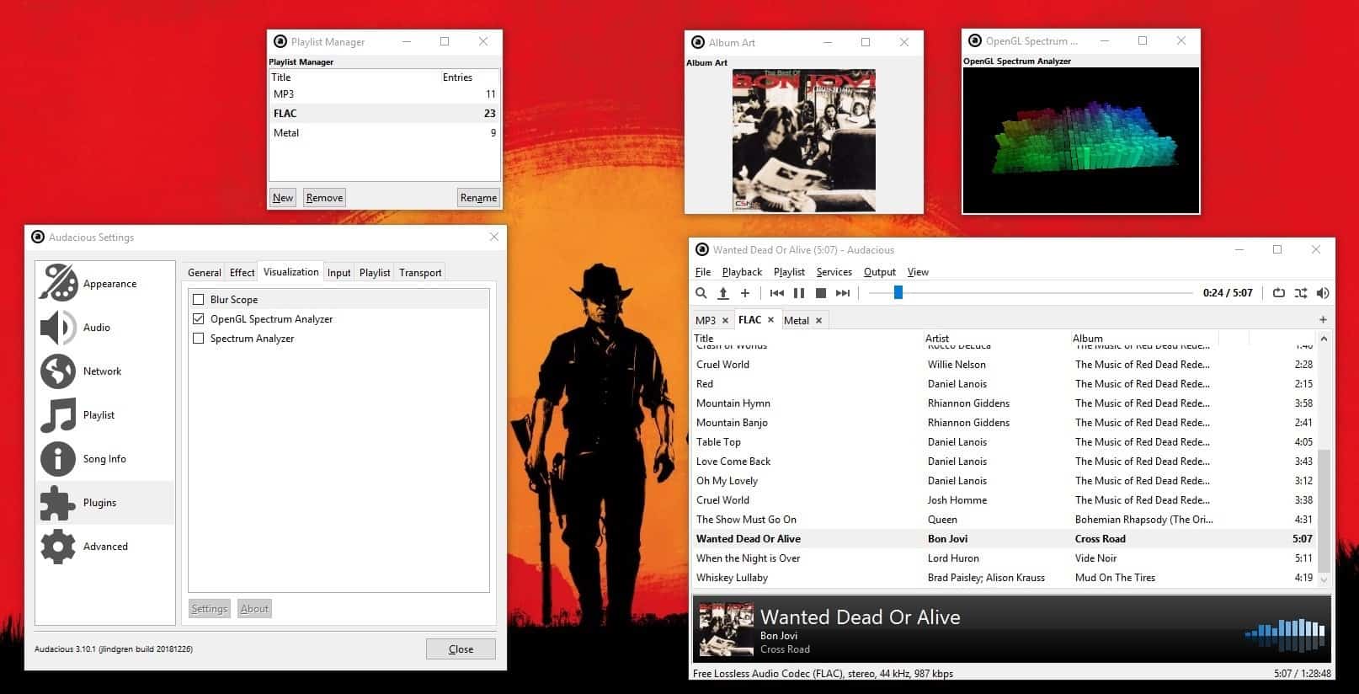Toggle the repeat icon
The image size is (1359, 694).
click(1278, 293)
